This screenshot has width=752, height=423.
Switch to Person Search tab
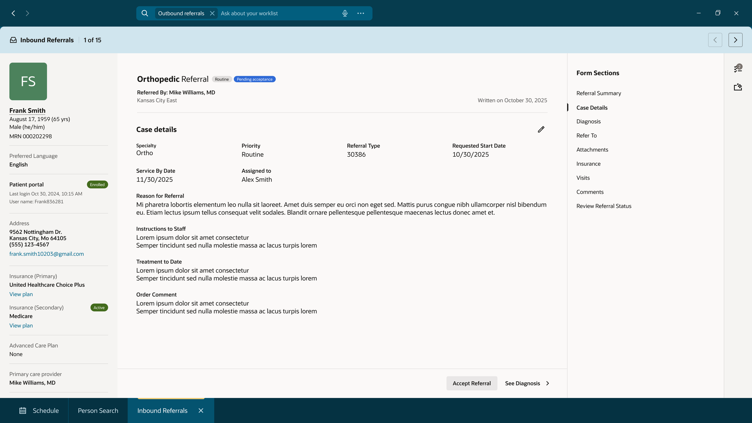[x=98, y=410]
